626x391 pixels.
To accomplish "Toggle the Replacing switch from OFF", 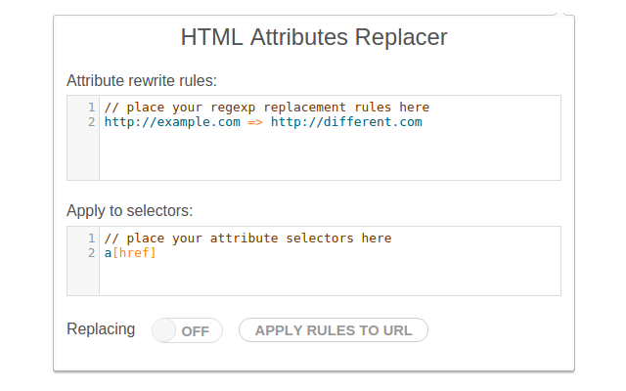I will click(x=187, y=330).
